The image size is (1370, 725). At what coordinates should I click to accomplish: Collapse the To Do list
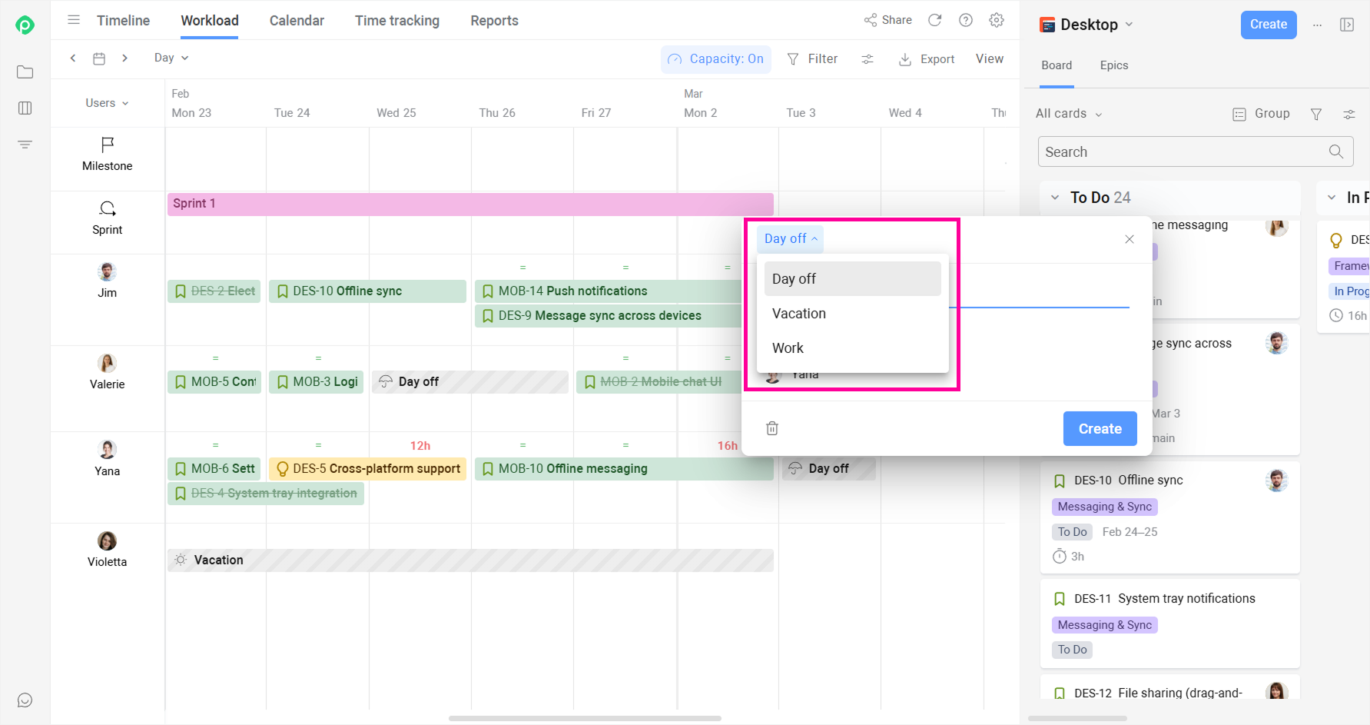1055,198
